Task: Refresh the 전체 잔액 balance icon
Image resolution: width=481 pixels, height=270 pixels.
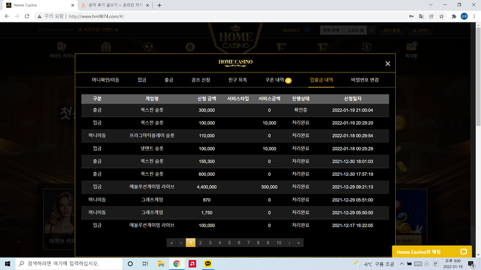Action: point(372,30)
